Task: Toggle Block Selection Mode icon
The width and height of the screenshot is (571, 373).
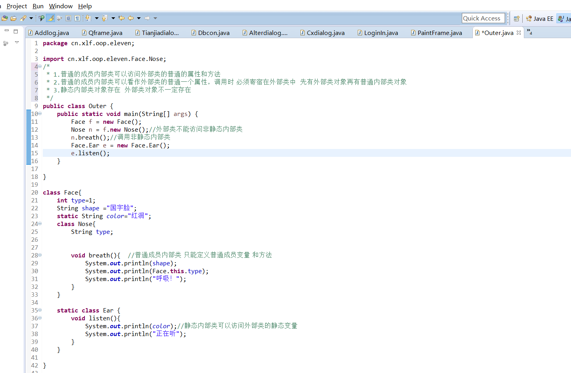Action: pos(68,18)
